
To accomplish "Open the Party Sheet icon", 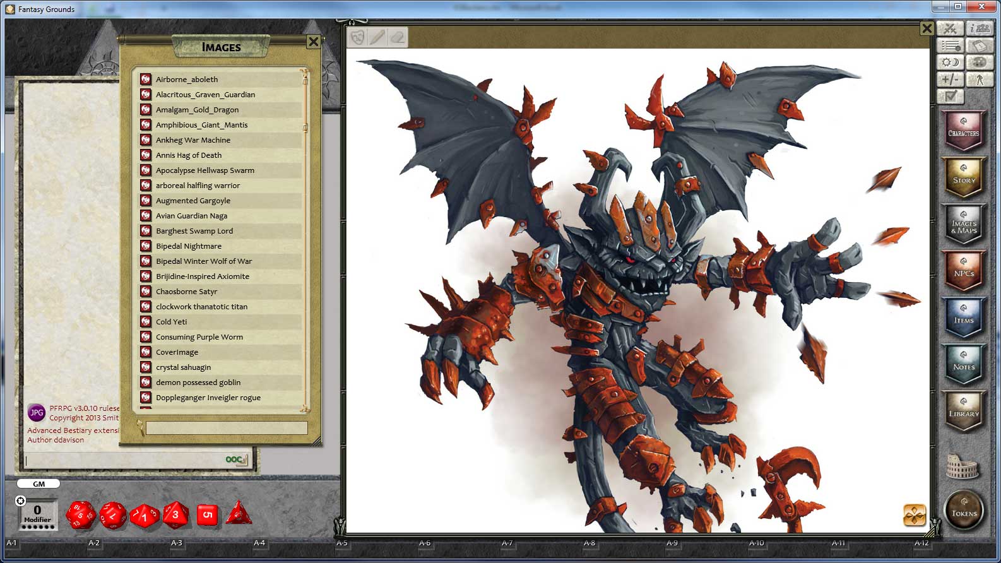I will click(x=980, y=28).
